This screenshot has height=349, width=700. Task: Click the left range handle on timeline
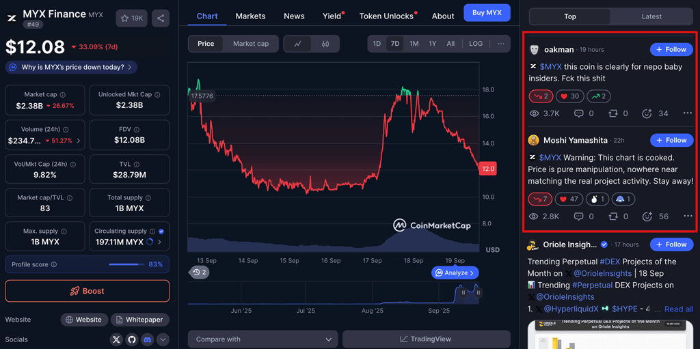point(463,293)
